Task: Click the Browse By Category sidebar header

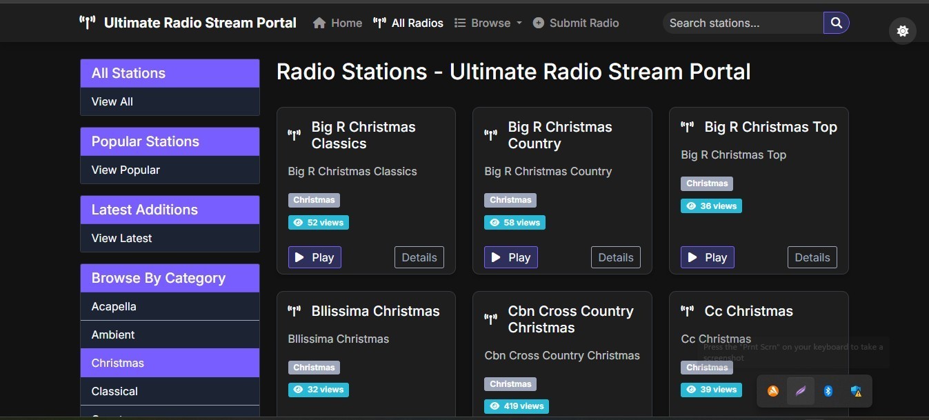Action: 170,278
